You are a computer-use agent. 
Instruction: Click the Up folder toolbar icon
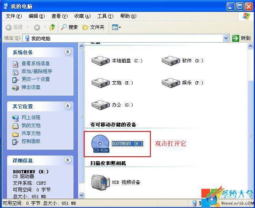click(x=52, y=27)
